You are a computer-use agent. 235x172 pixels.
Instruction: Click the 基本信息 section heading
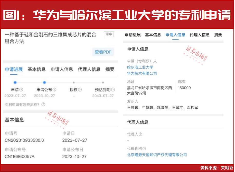pos(14,120)
